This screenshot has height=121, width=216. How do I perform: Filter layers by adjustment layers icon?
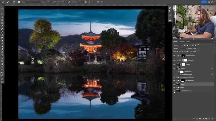click(187, 45)
